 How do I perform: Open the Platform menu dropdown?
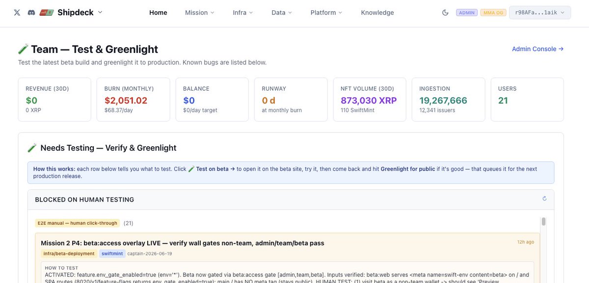click(326, 12)
